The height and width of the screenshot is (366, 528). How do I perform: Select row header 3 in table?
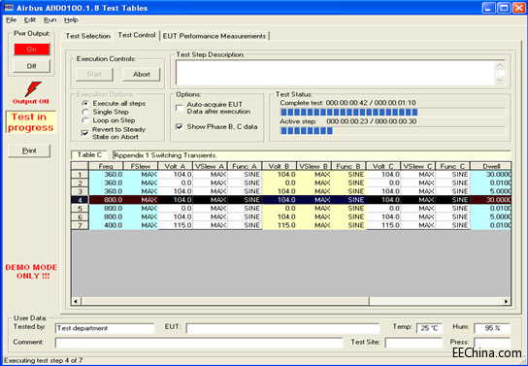(80, 191)
